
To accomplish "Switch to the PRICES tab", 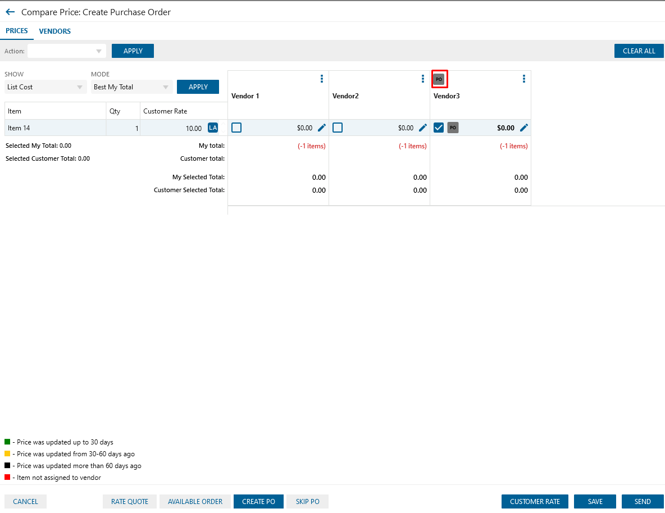I will click(16, 31).
